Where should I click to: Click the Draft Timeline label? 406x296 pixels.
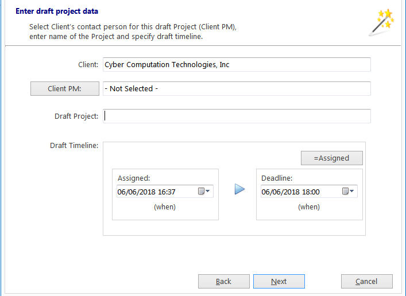(74, 145)
